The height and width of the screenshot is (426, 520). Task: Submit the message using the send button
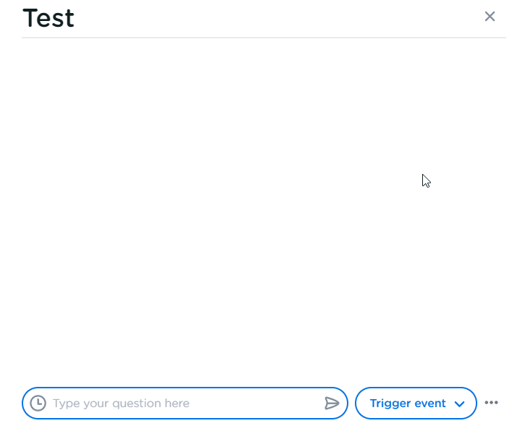tap(332, 404)
